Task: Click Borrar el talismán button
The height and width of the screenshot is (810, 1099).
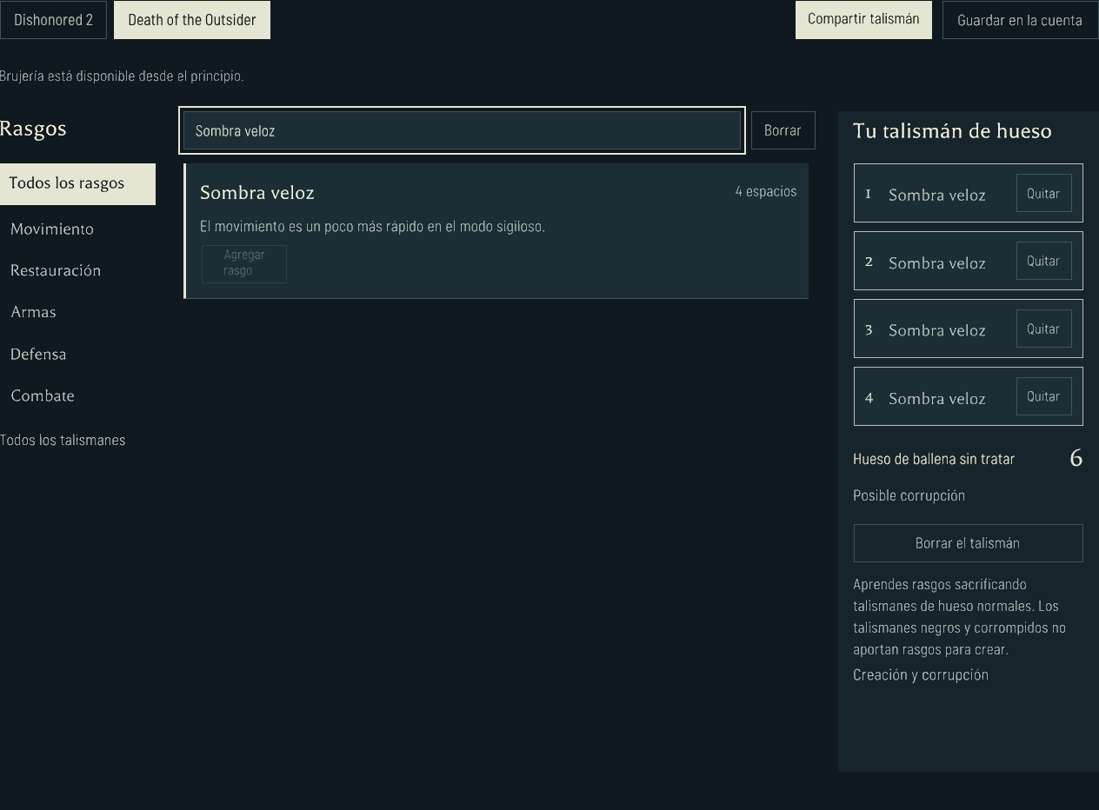Action: pos(968,543)
